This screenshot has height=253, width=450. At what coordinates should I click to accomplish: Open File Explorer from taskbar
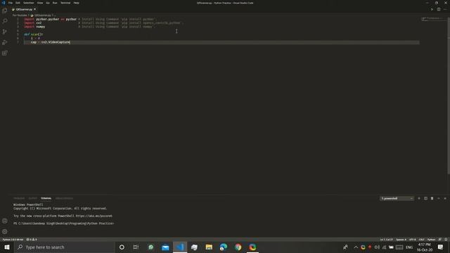(x=209, y=247)
